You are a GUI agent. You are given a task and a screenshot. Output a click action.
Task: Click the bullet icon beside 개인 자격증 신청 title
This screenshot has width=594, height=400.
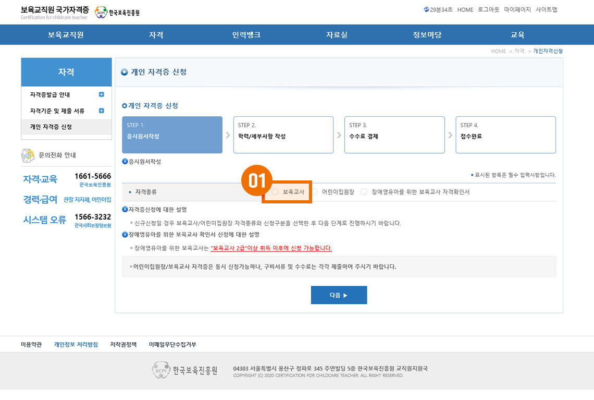125,72
